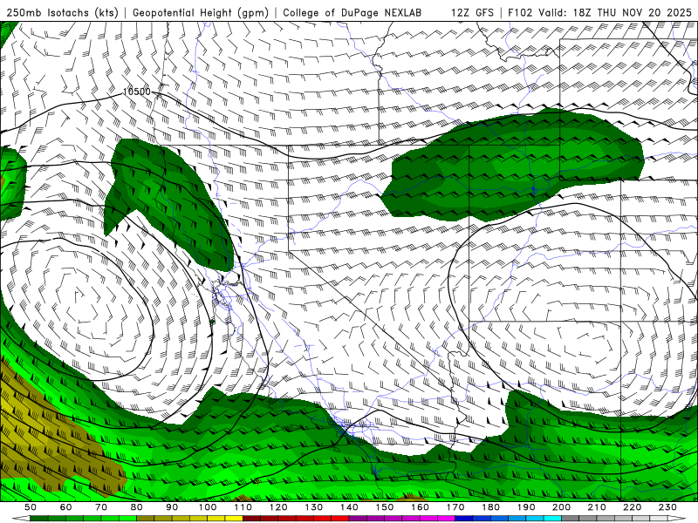This screenshot has height=523, width=698.
Task: Click the 90 value on the color scale
Action: click(x=172, y=507)
